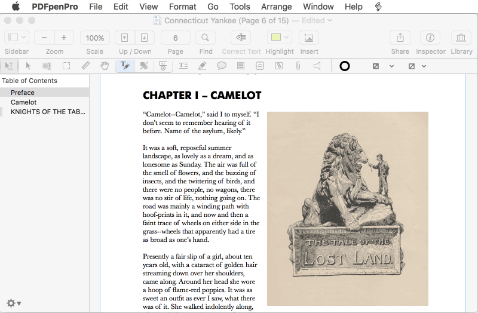Viewport: 478px width, 313px height.
Task: Click the Insert image button
Action: [309, 38]
